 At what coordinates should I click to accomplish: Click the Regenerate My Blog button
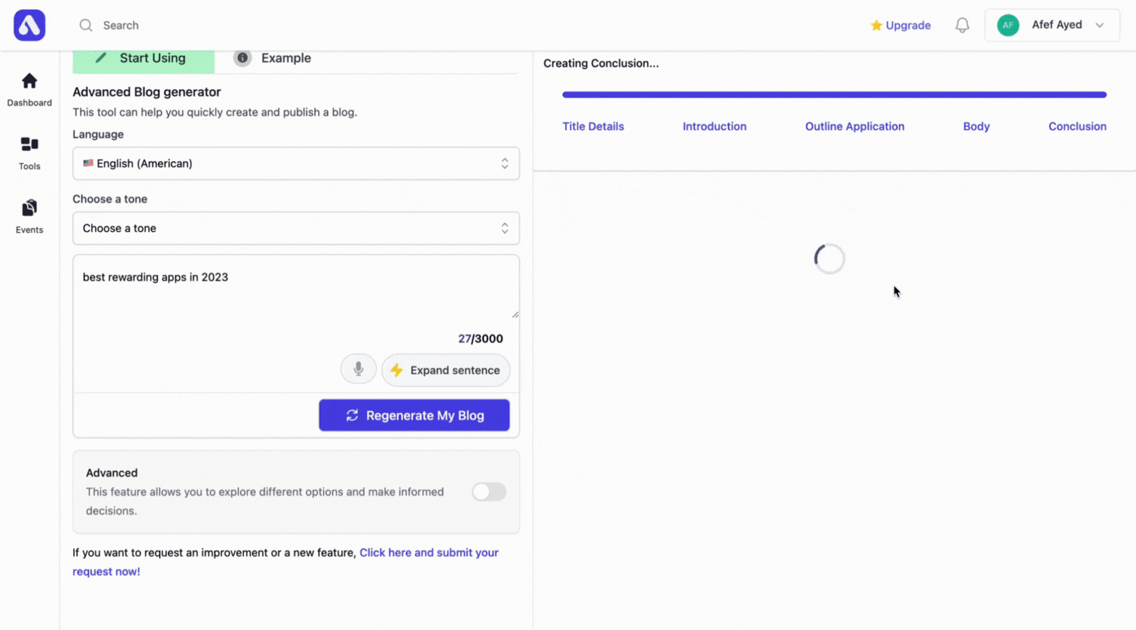[x=413, y=415]
